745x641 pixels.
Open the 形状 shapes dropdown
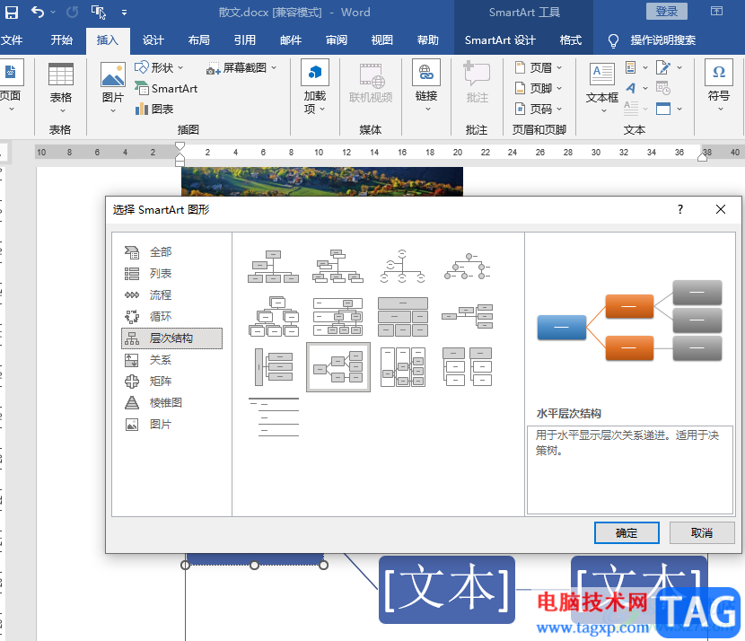pos(159,68)
